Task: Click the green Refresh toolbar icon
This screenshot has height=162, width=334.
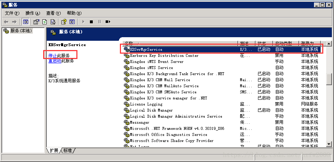Action: point(45,22)
